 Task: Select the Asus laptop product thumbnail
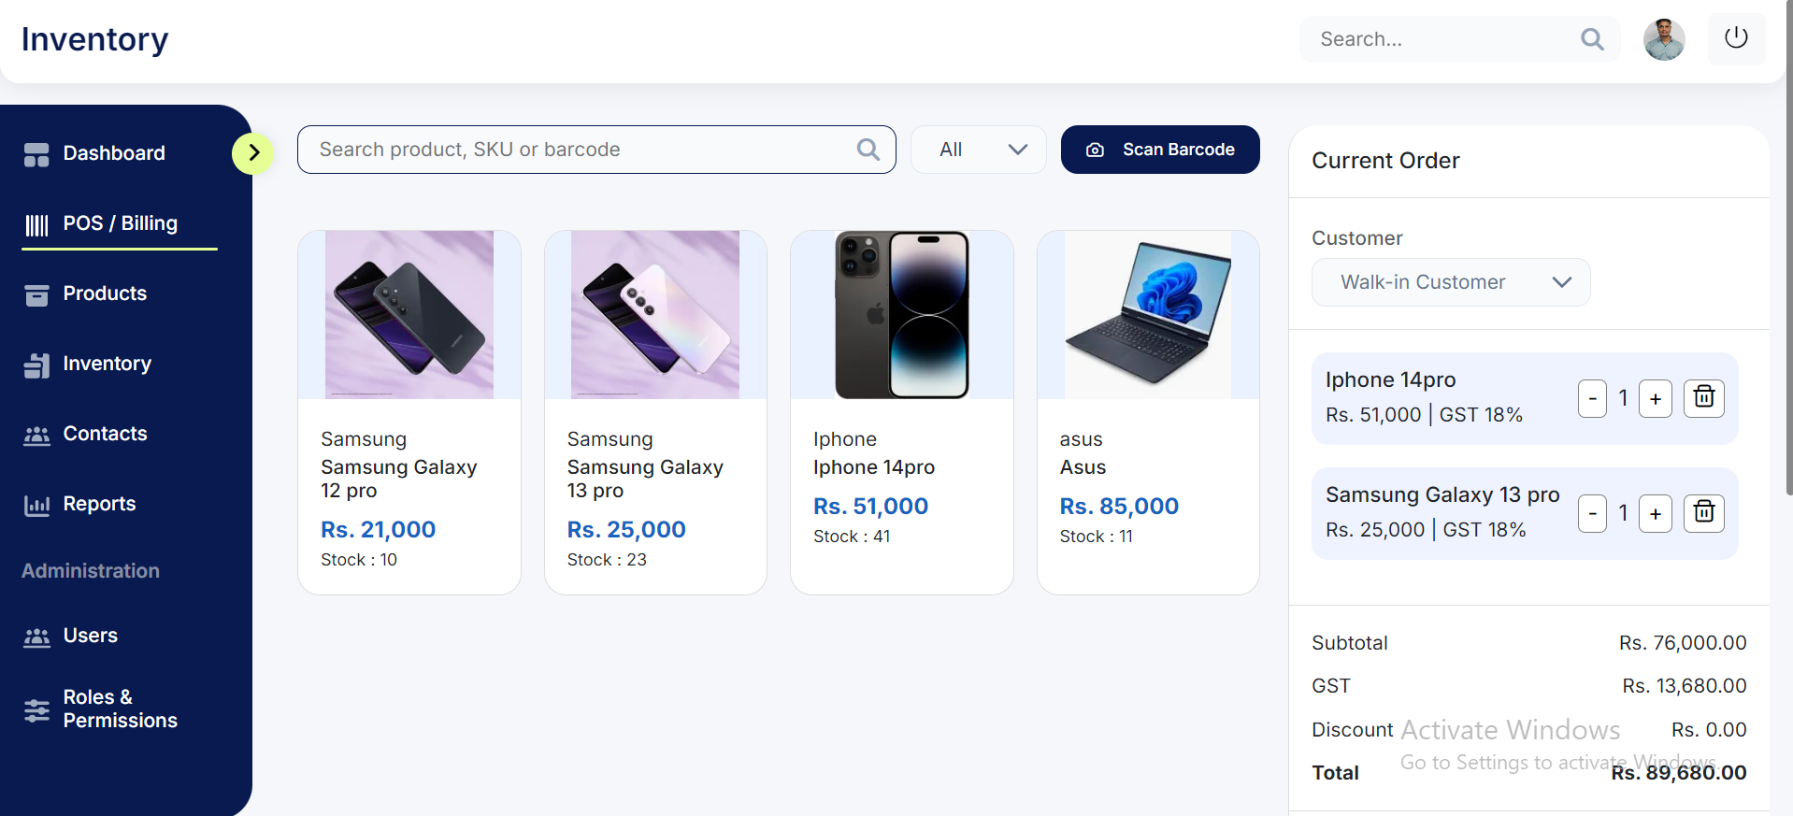click(1148, 315)
